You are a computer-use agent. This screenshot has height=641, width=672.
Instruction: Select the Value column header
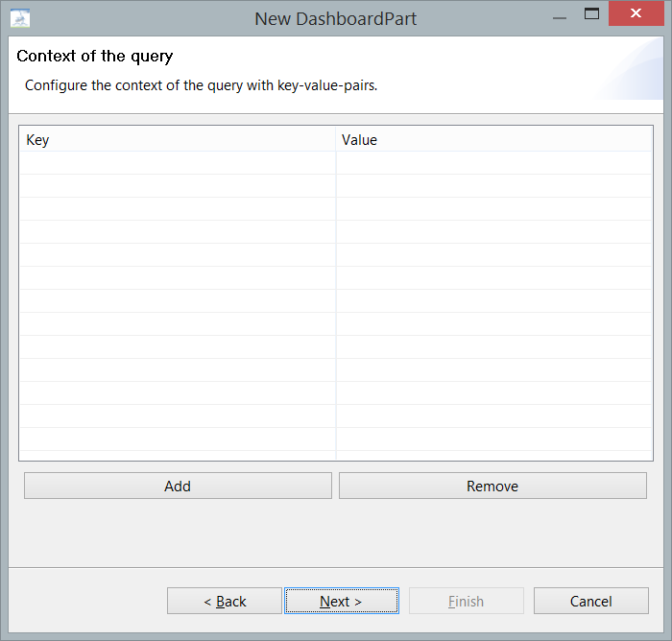coord(494,139)
